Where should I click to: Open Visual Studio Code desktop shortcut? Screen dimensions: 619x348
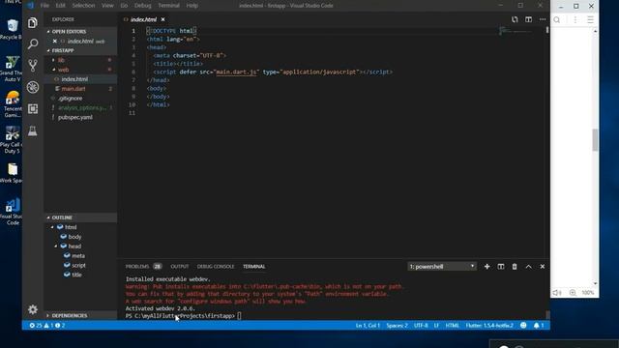(x=12, y=212)
